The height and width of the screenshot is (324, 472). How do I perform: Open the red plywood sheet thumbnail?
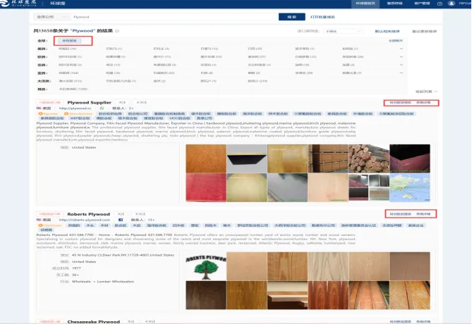tap(206, 187)
